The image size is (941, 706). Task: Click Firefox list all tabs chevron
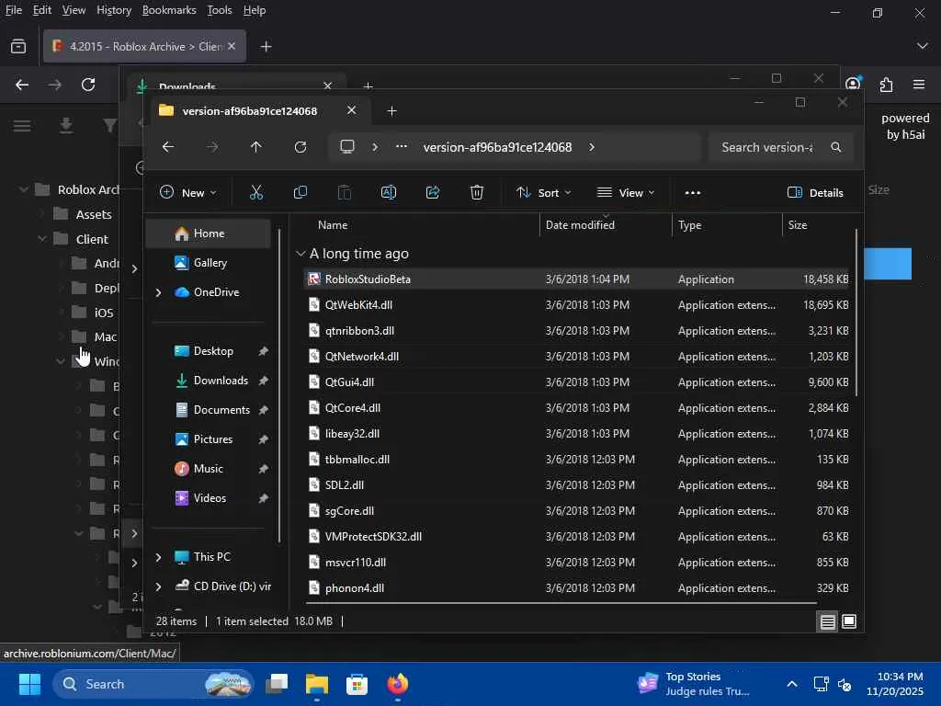(923, 46)
